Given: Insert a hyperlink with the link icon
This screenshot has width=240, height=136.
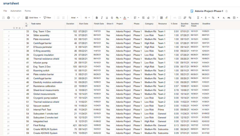Looking at the screenshot, I should (x=175, y=18).
